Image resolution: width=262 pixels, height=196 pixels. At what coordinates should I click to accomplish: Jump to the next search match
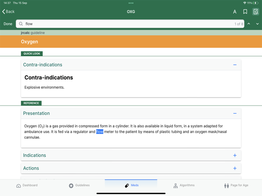pyautogui.click(x=258, y=24)
